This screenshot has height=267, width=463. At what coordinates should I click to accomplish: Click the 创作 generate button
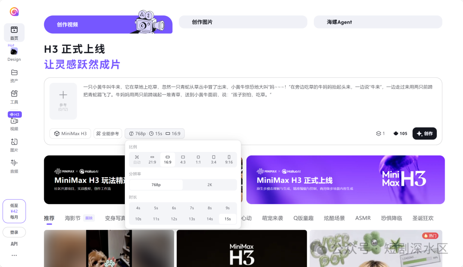click(x=424, y=133)
